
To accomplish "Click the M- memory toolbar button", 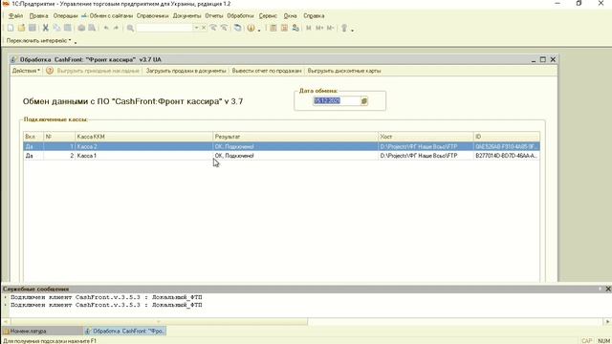I will coord(330,28).
